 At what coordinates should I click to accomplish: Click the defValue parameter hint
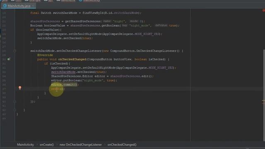pos(161,26)
